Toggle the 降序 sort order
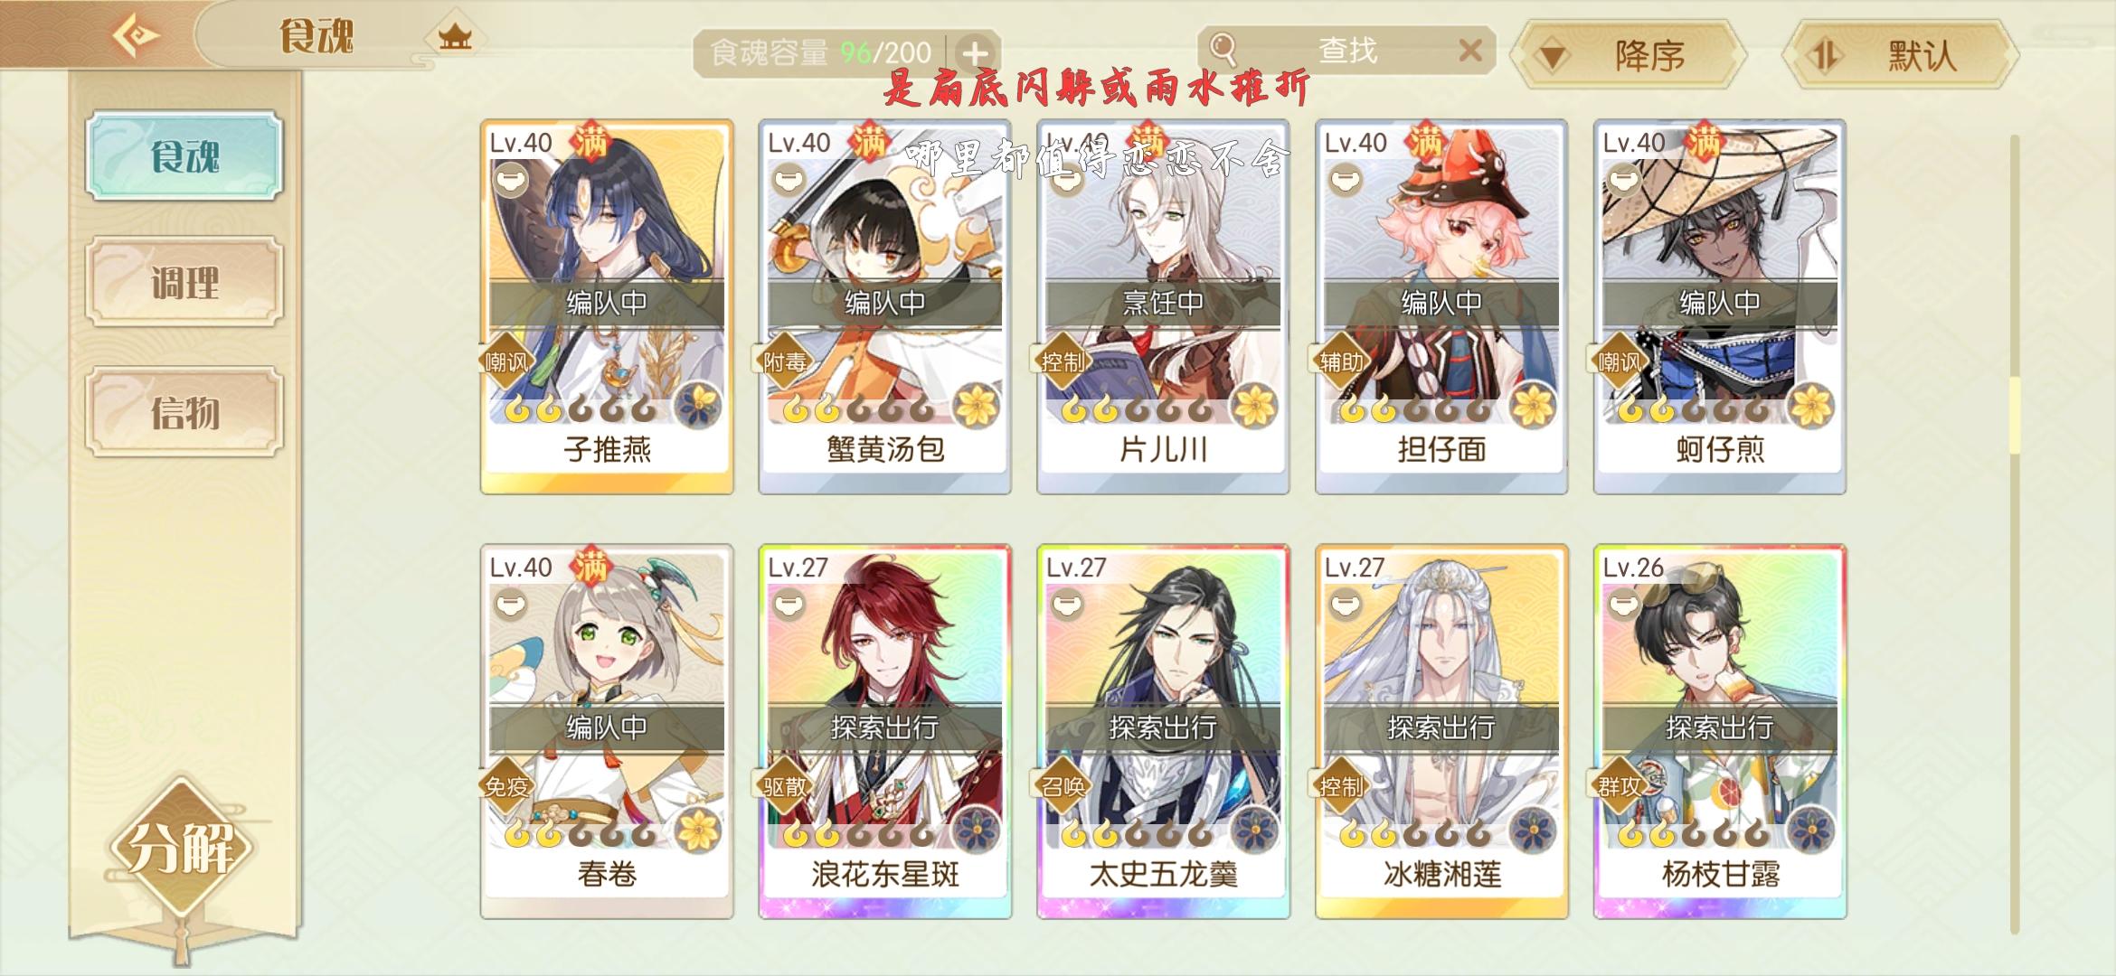Viewport: 2116px width, 976px height. pos(1629,56)
